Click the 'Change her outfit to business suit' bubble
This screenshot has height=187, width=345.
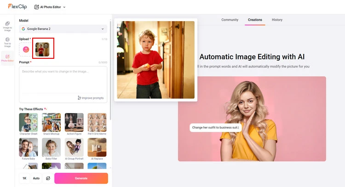pyautogui.click(x=215, y=127)
